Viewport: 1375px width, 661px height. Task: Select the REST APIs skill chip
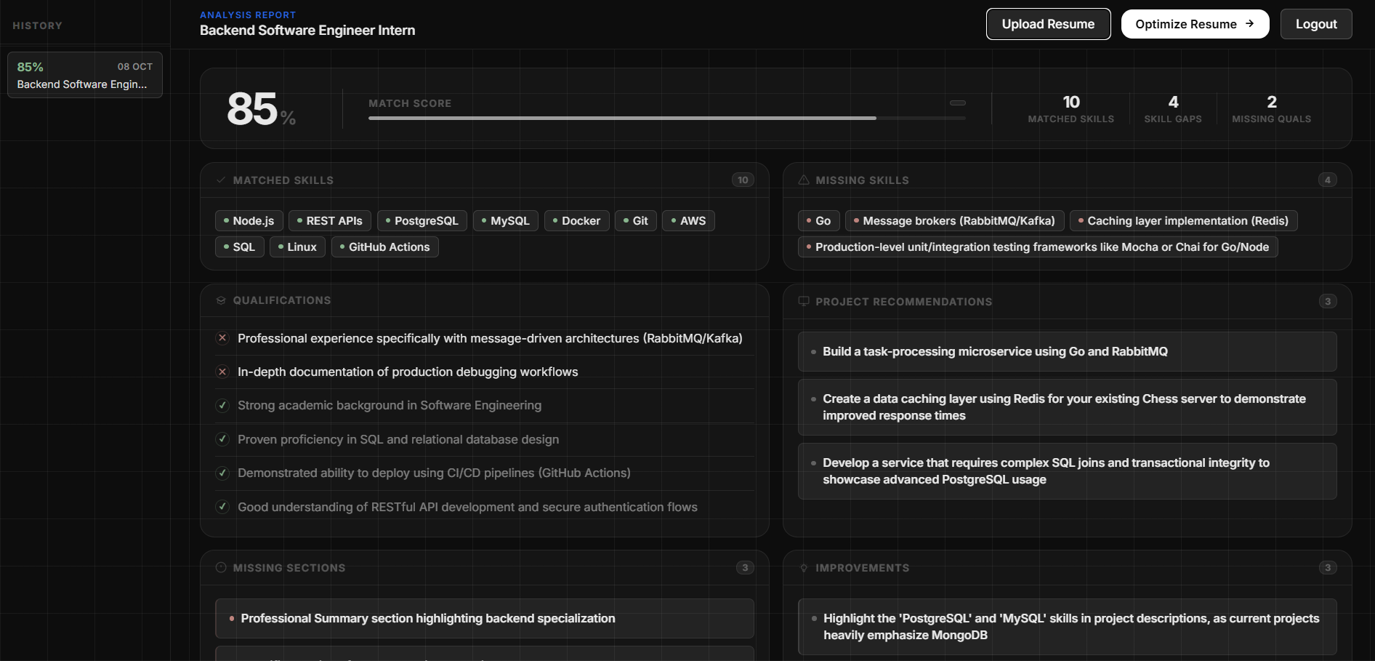point(330,220)
